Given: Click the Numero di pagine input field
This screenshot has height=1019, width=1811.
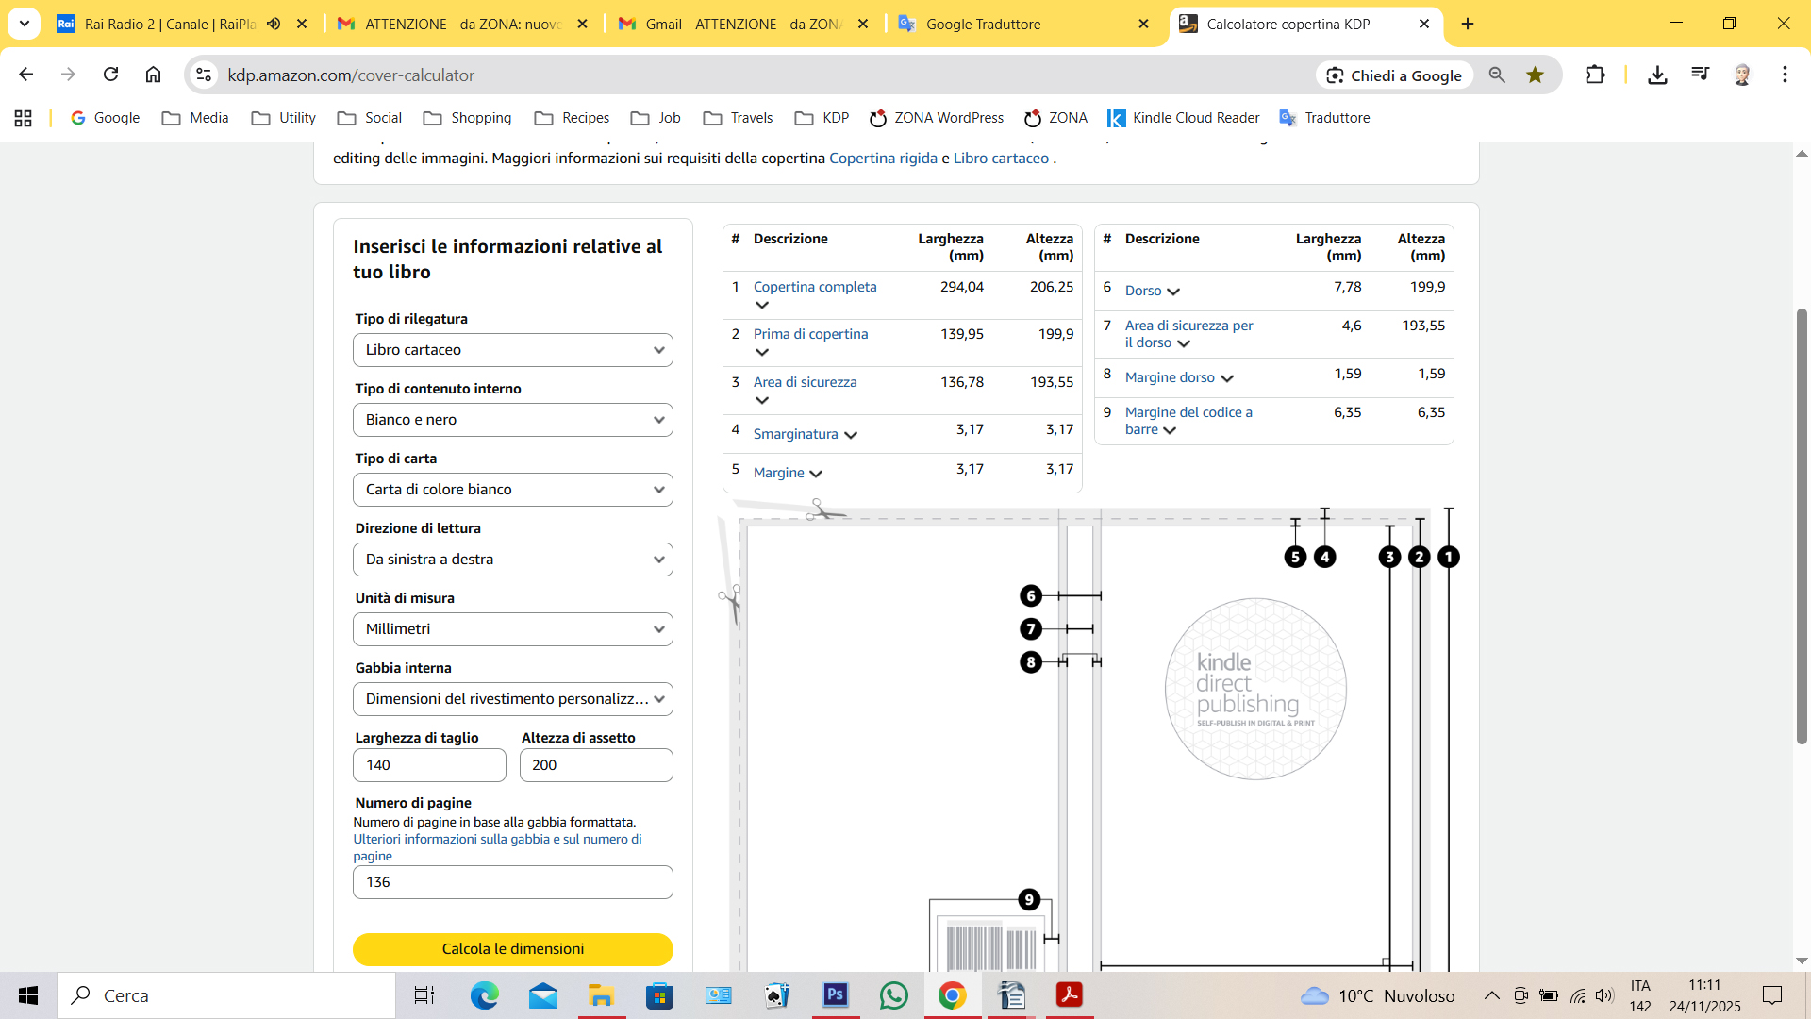Looking at the screenshot, I should [512, 882].
